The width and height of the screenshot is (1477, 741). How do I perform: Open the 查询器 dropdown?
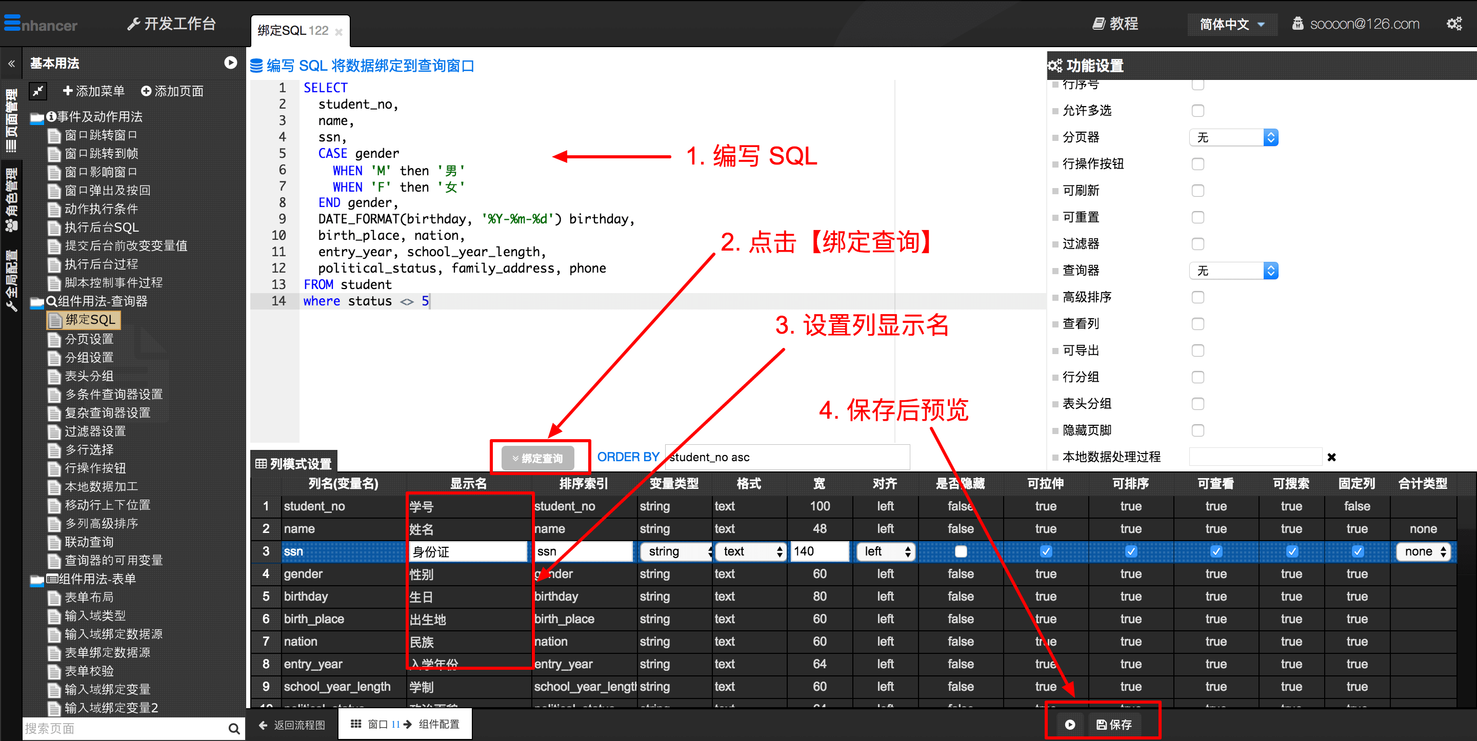point(1233,271)
